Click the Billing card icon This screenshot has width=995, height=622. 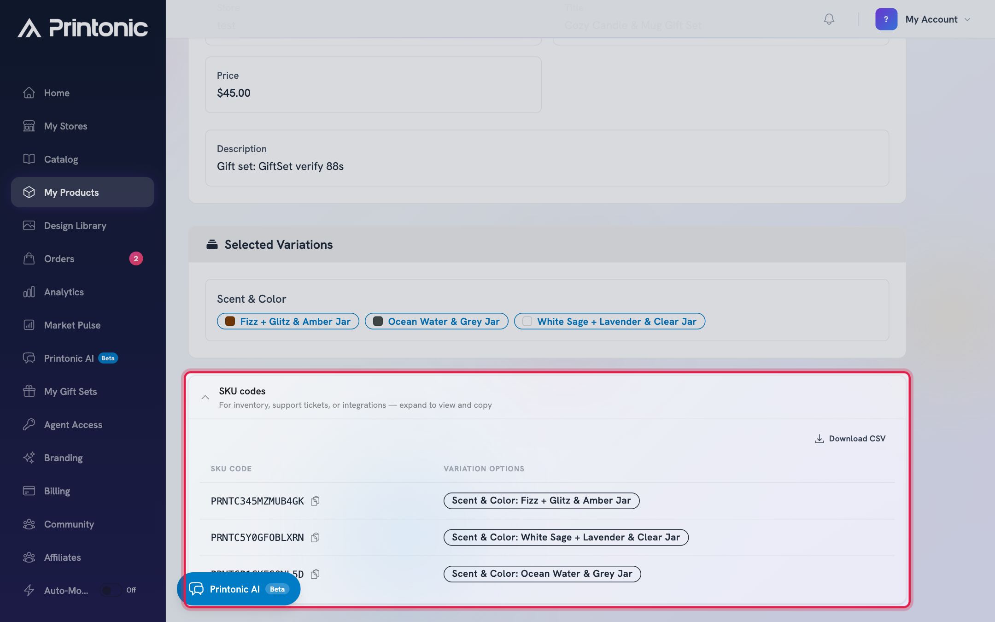(29, 491)
